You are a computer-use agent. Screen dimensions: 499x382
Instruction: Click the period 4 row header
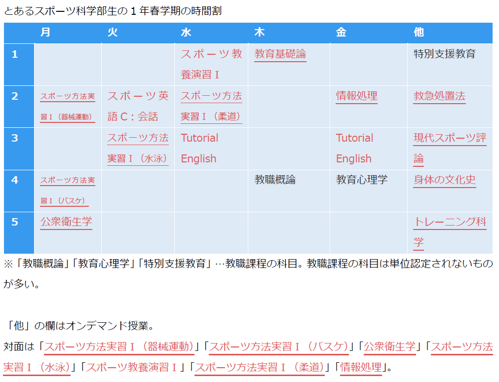(x=19, y=191)
